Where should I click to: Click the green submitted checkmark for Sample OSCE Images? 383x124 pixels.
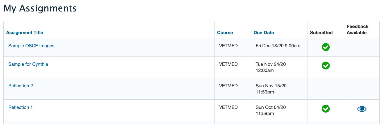325,47
